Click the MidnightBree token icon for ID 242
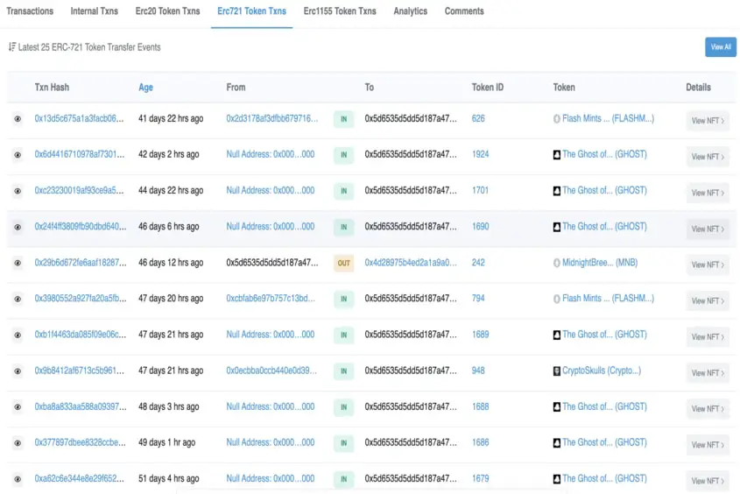Viewport: 740px width, 494px height. [x=557, y=263]
